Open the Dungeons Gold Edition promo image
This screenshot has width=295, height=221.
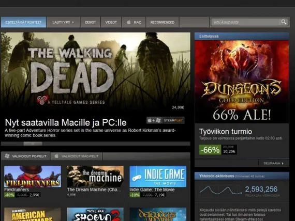point(242,82)
